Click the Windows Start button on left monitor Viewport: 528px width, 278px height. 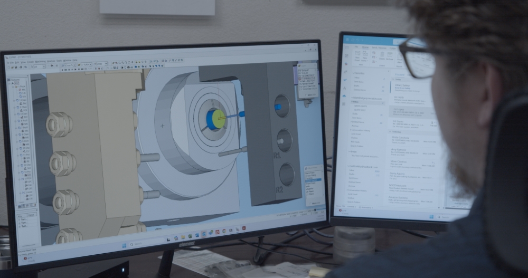[124, 245]
